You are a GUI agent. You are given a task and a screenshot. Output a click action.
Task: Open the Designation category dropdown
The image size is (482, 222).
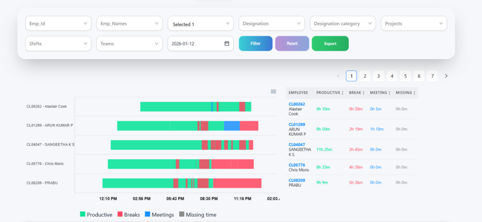(x=343, y=24)
